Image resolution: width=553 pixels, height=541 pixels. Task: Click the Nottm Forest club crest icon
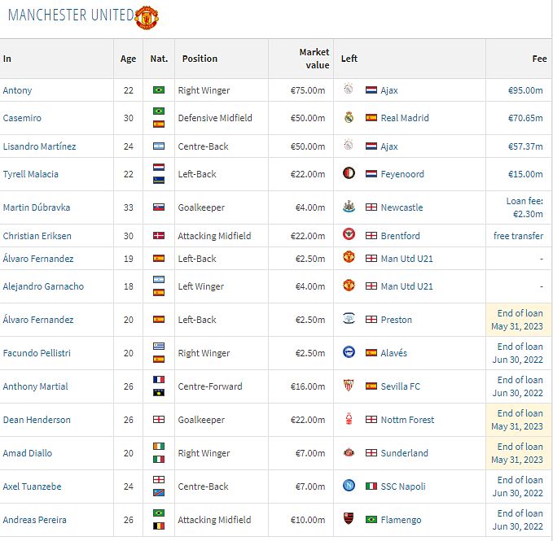click(x=349, y=420)
